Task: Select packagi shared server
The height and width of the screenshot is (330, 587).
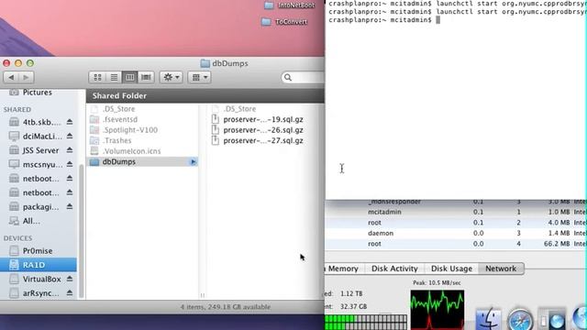Action: tap(40, 207)
